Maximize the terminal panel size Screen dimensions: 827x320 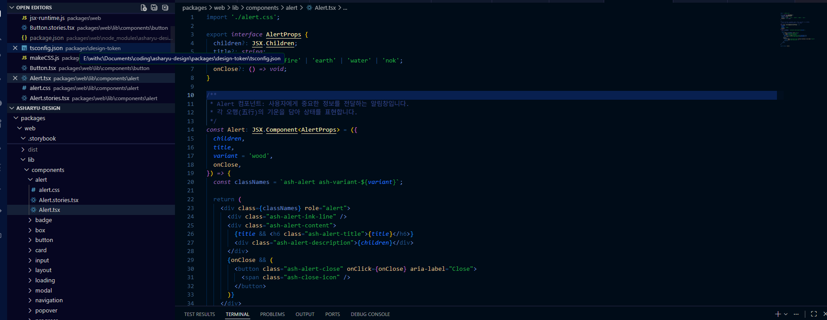(x=814, y=314)
